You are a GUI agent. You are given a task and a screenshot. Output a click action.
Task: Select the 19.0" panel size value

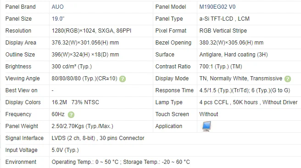pyautogui.click(x=58, y=19)
